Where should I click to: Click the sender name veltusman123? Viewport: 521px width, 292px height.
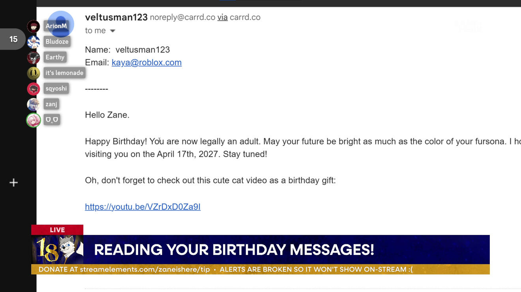tap(116, 17)
